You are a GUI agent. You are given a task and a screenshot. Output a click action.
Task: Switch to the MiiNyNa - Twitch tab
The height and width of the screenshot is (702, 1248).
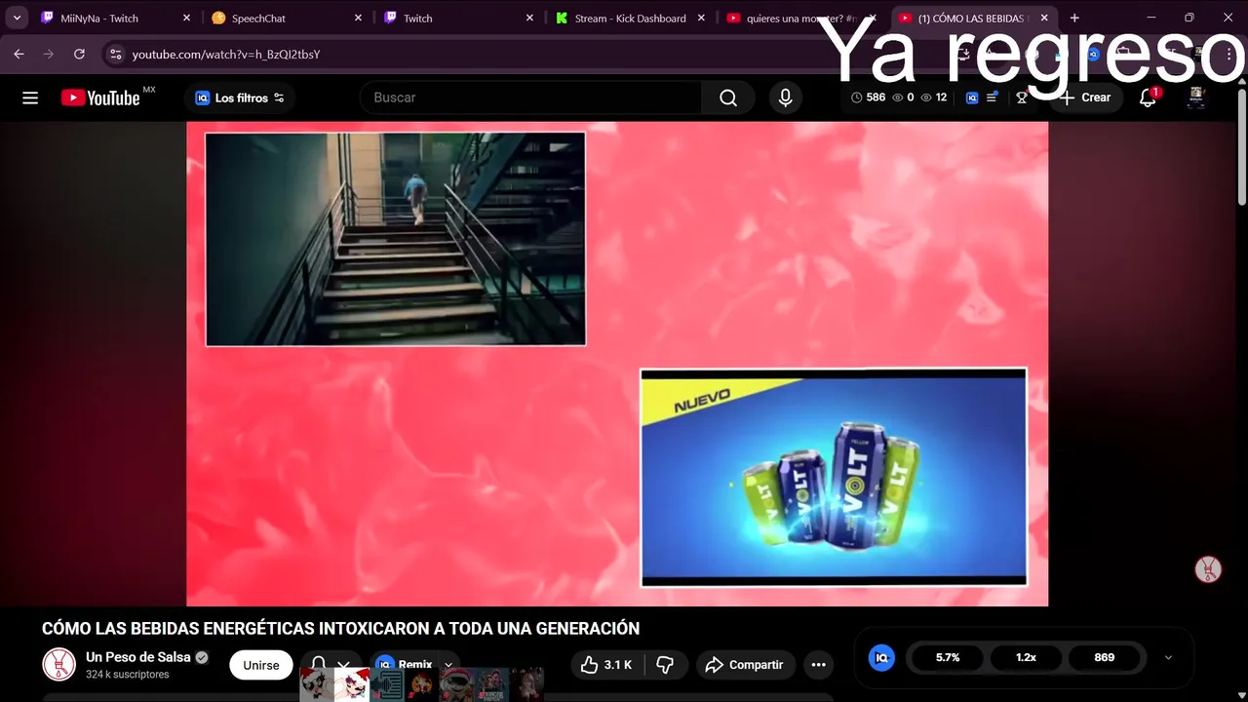coord(115,18)
